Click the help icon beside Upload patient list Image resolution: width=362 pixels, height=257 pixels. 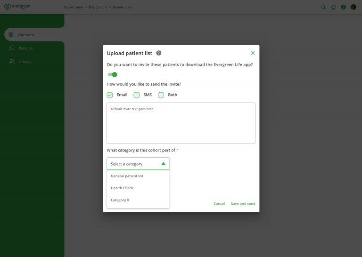159,53
